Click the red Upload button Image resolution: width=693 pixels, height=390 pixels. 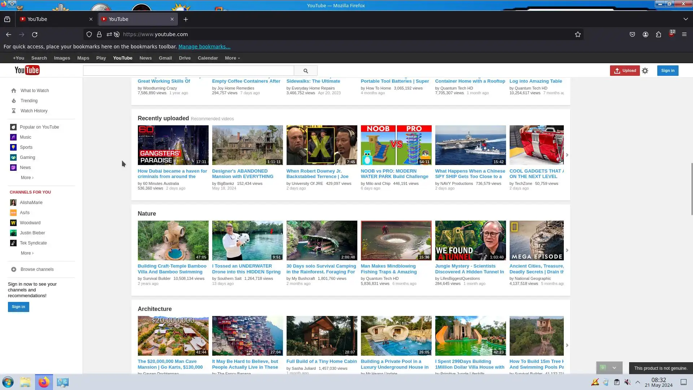click(625, 70)
